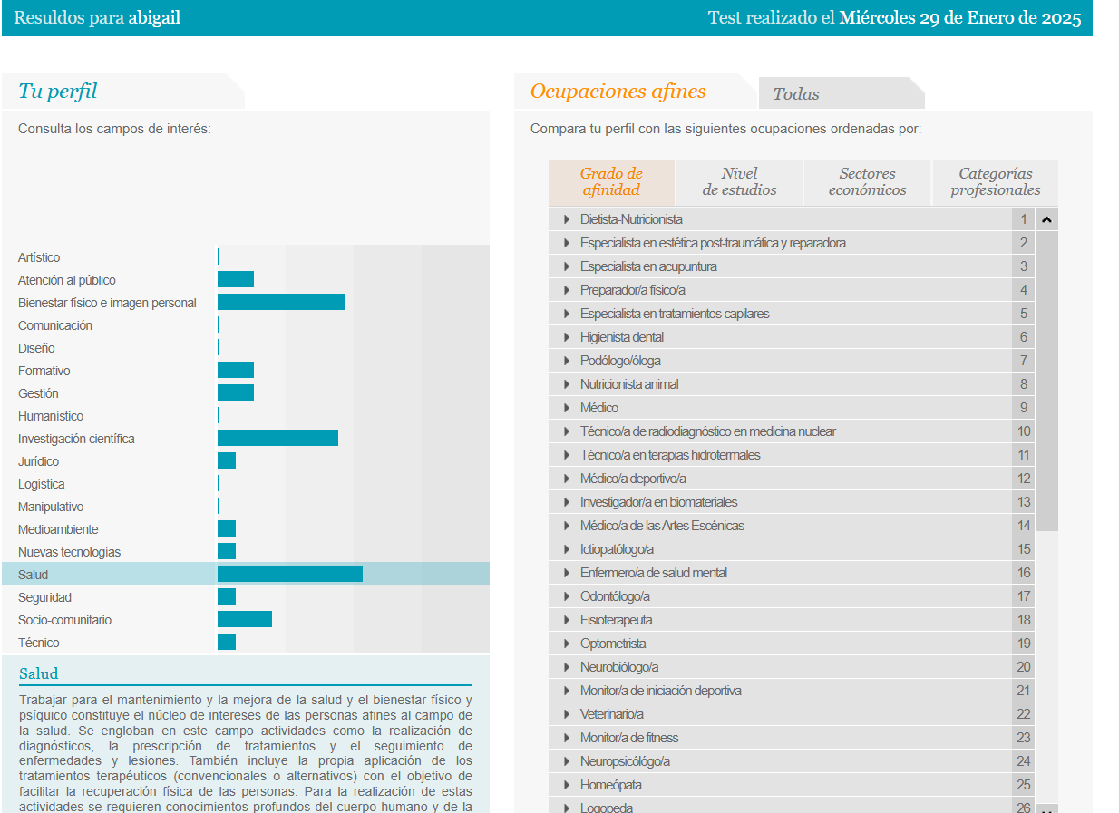The height and width of the screenshot is (813, 1119).
Task: Select the Técnico interest field
Action: (39, 643)
